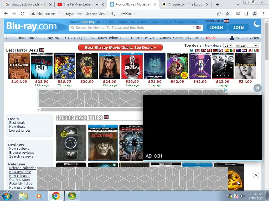Screen dimensions: 269x201
Task: Mute the Pac-Man Iceberg tab audio icon
Action: click(x=97, y=4)
